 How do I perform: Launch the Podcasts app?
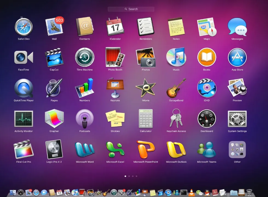tap(85, 119)
